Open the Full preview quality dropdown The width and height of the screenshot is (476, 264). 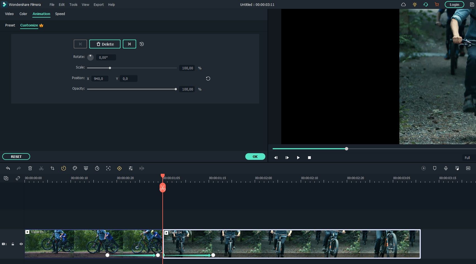[x=467, y=158]
